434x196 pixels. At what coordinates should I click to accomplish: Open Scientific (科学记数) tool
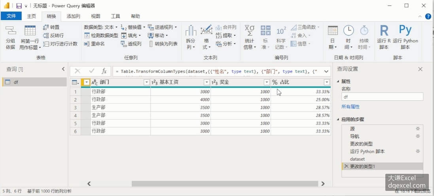pos(281,38)
